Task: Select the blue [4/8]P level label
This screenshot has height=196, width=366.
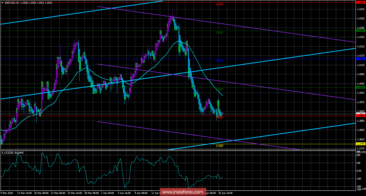Action: coord(220,61)
